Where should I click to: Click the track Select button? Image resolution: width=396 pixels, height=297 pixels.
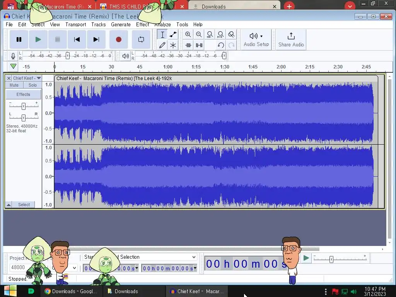coord(24,205)
